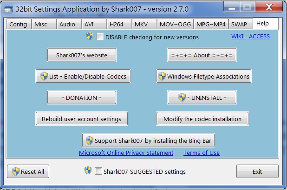The width and height of the screenshot is (287, 190).
Task: Go to the H264 tab
Action: [x=119, y=24]
